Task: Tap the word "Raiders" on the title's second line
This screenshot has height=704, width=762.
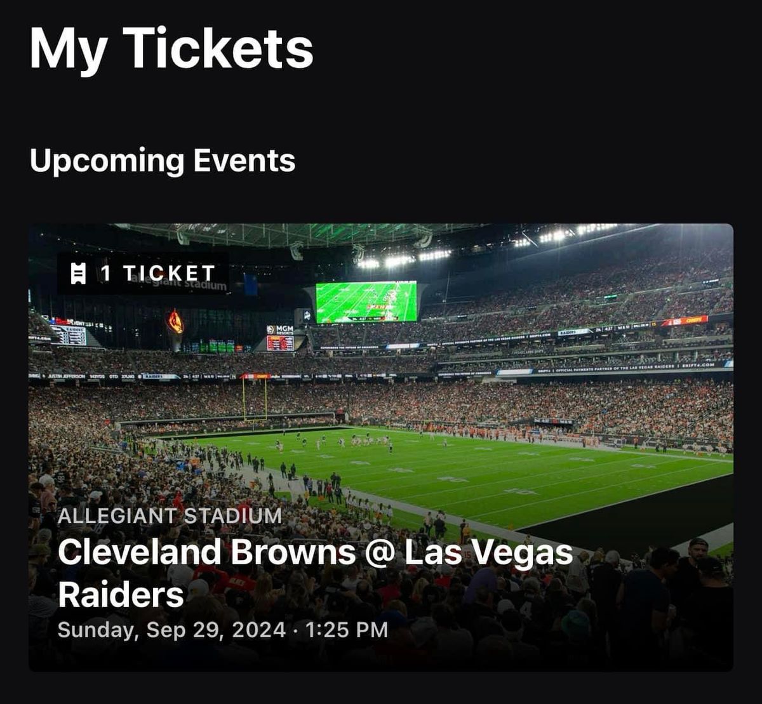Action: pos(121,595)
